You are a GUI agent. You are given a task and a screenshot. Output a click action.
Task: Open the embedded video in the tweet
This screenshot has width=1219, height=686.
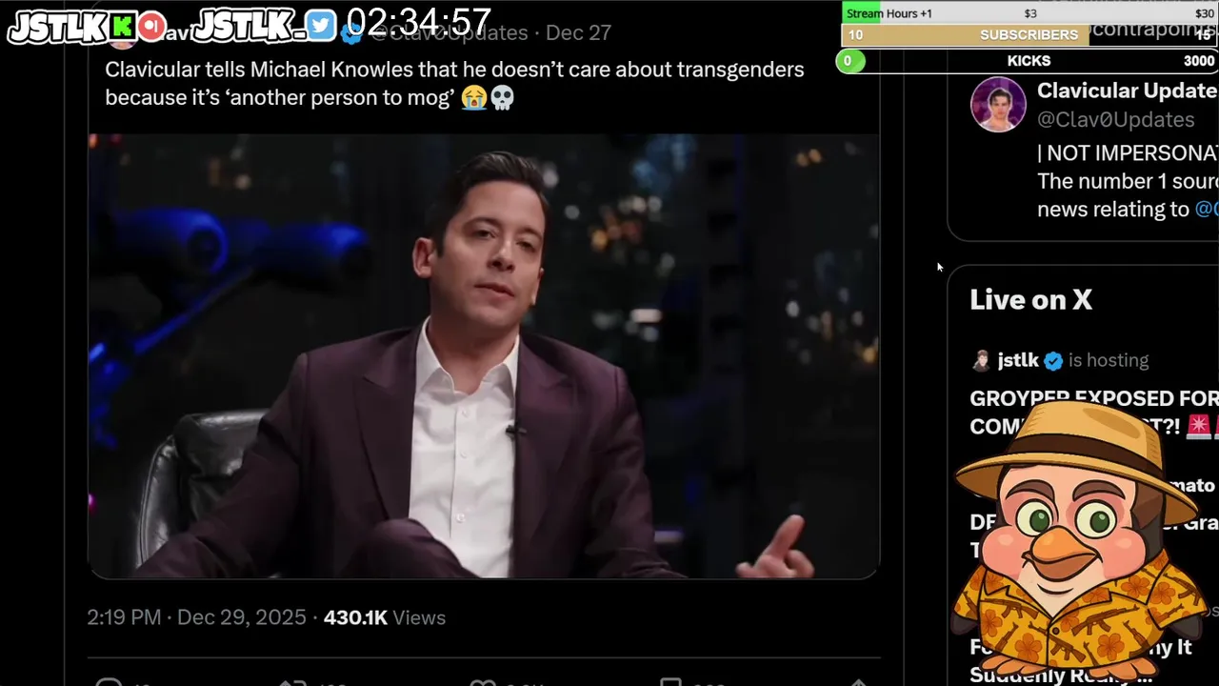pyautogui.click(x=483, y=356)
